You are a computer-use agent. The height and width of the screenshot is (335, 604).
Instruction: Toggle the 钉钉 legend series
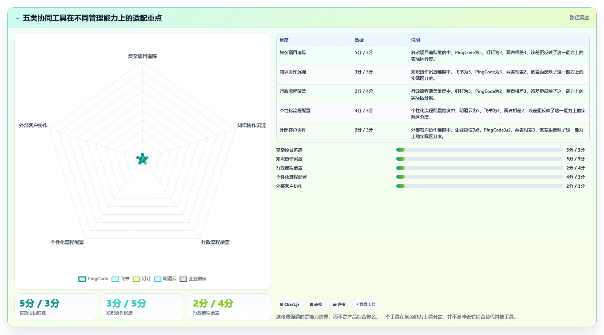pos(142,279)
